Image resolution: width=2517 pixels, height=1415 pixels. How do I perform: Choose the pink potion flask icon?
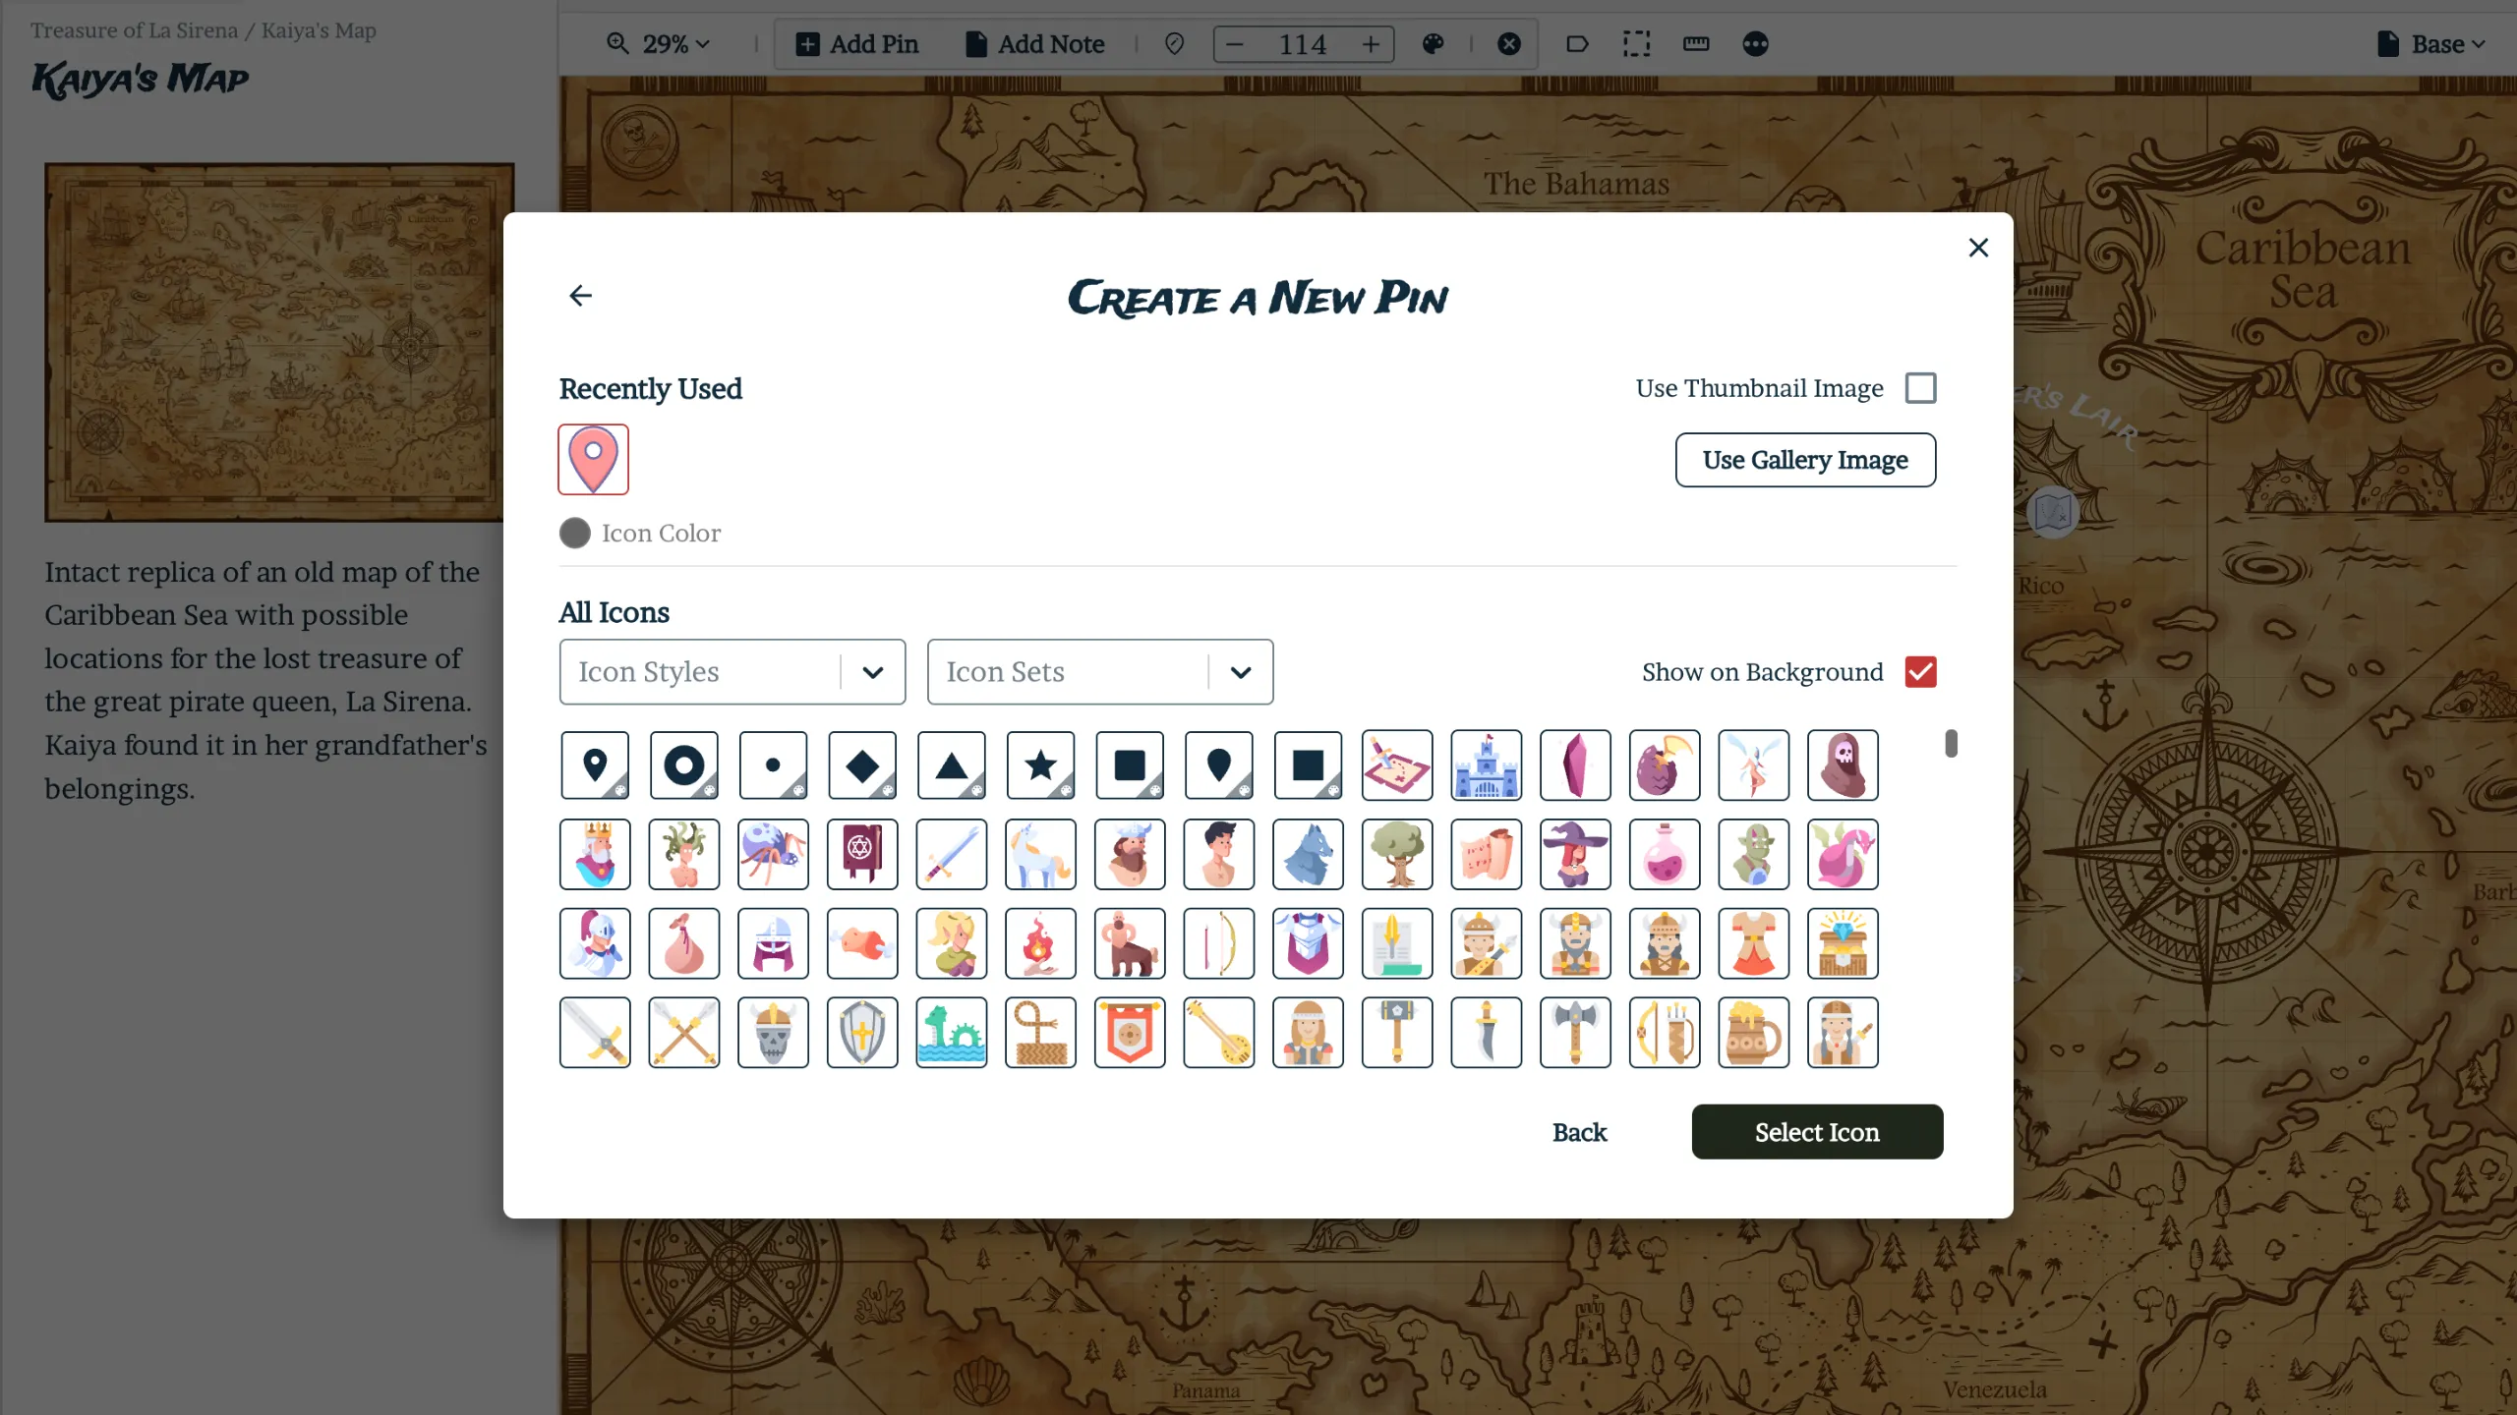(x=1665, y=854)
